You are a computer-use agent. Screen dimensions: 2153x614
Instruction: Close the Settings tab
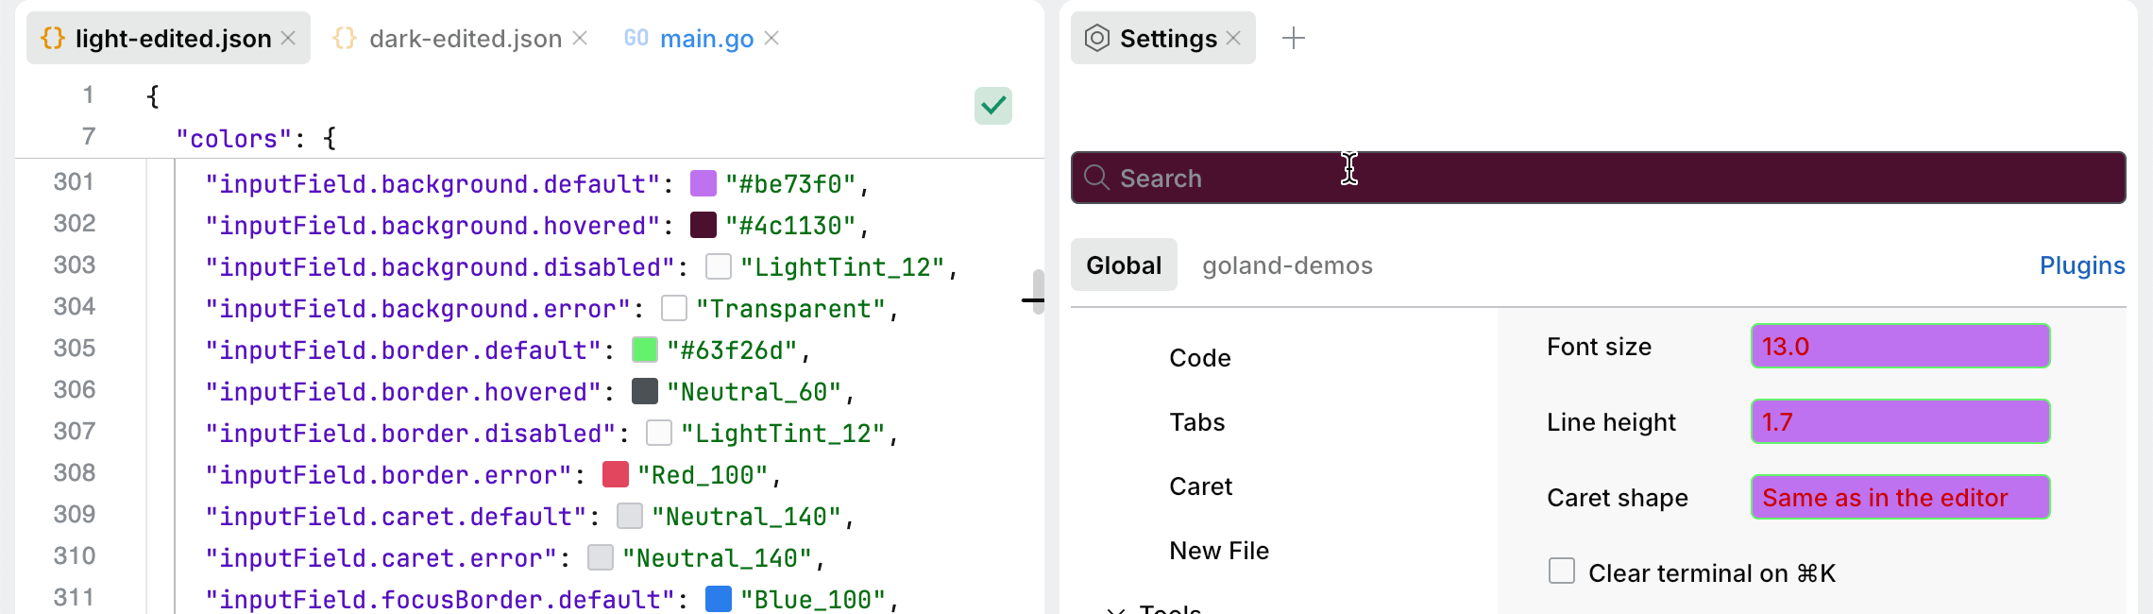coord(1233,38)
